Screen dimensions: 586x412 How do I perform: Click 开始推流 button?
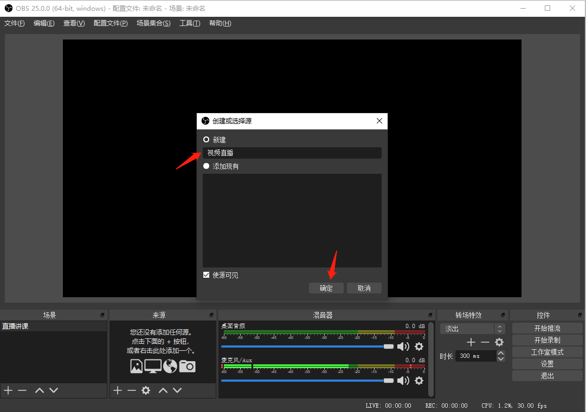(547, 329)
